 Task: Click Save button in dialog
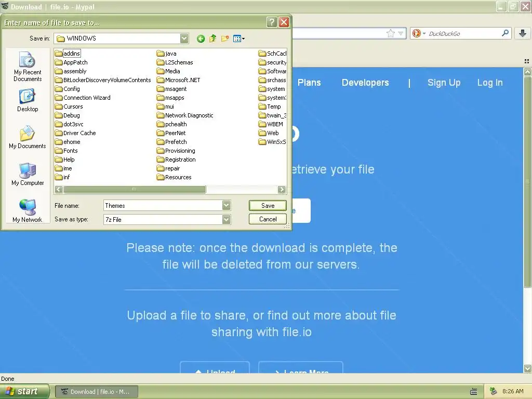[x=268, y=205]
